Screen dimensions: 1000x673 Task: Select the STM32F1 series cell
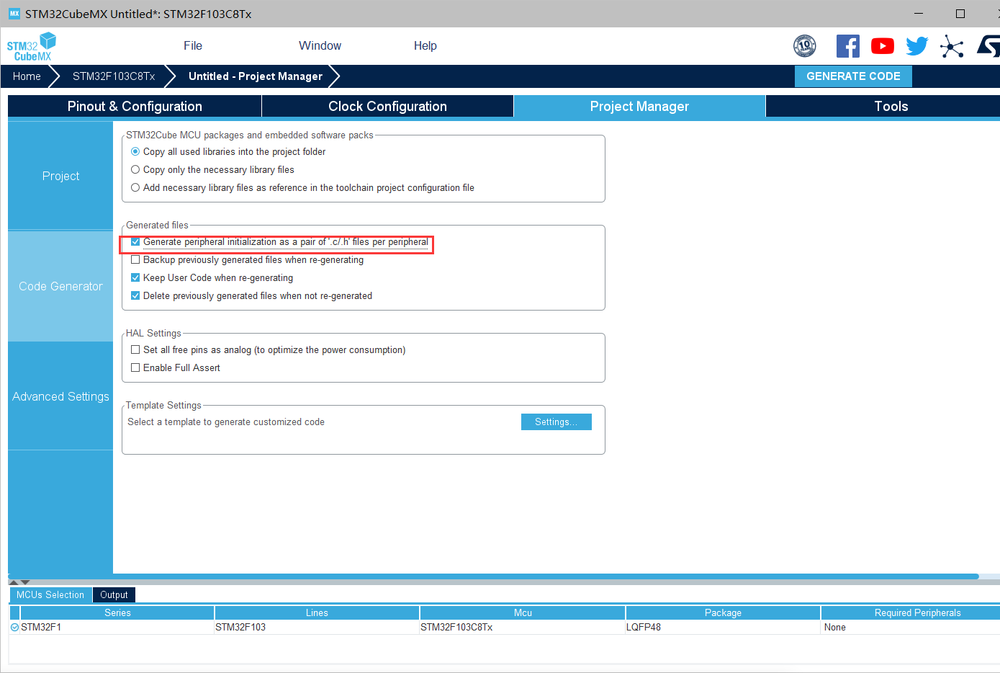[x=117, y=628]
